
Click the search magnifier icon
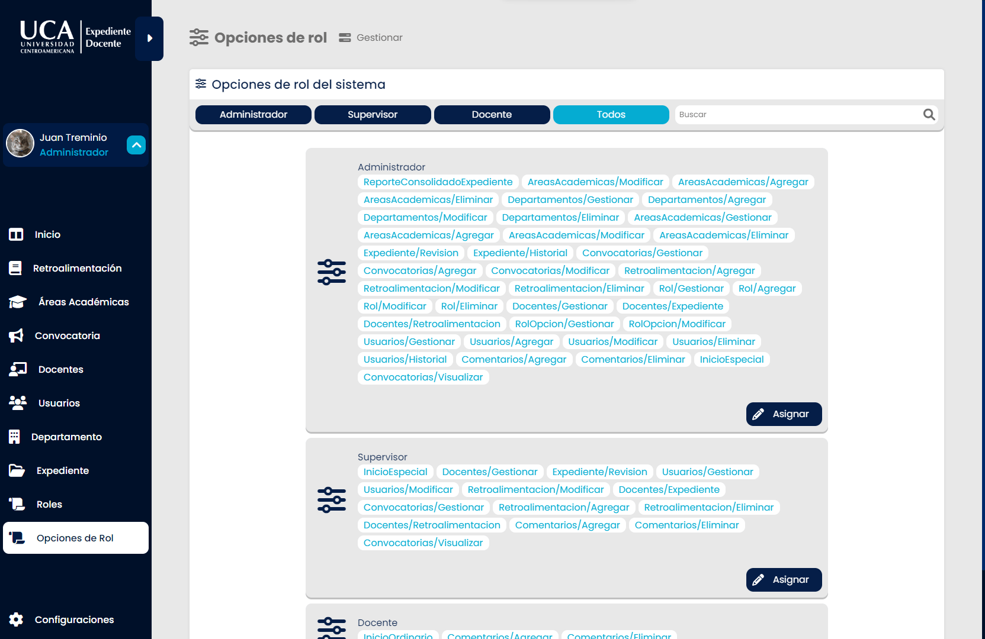pos(929,115)
